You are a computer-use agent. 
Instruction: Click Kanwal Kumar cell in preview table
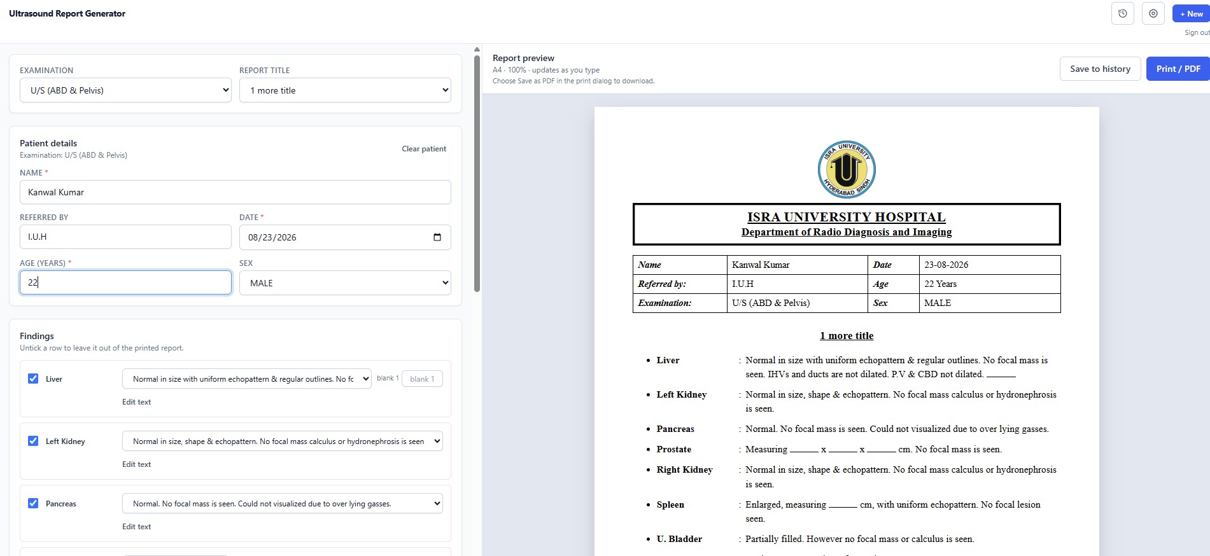click(797, 265)
